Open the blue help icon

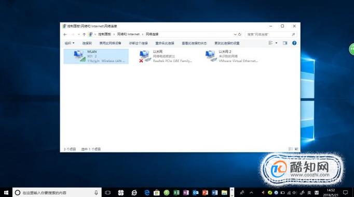click(294, 43)
